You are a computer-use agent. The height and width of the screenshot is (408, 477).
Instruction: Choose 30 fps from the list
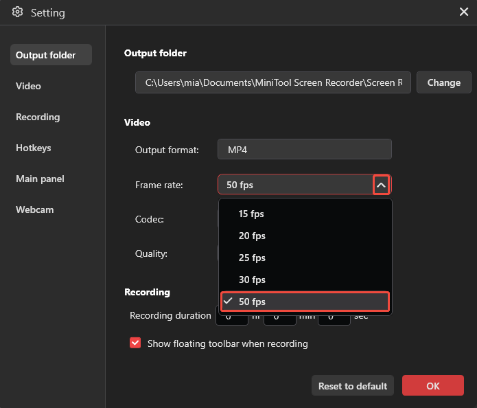pyautogui.click(x=305, y=280)
